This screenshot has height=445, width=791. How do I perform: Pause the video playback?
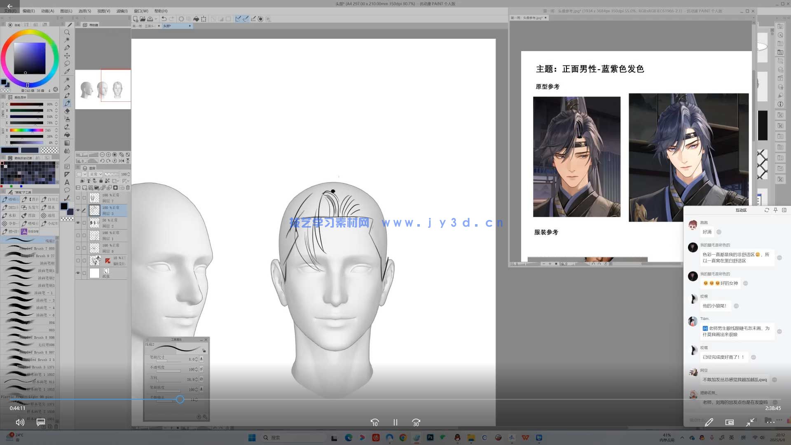395,422
